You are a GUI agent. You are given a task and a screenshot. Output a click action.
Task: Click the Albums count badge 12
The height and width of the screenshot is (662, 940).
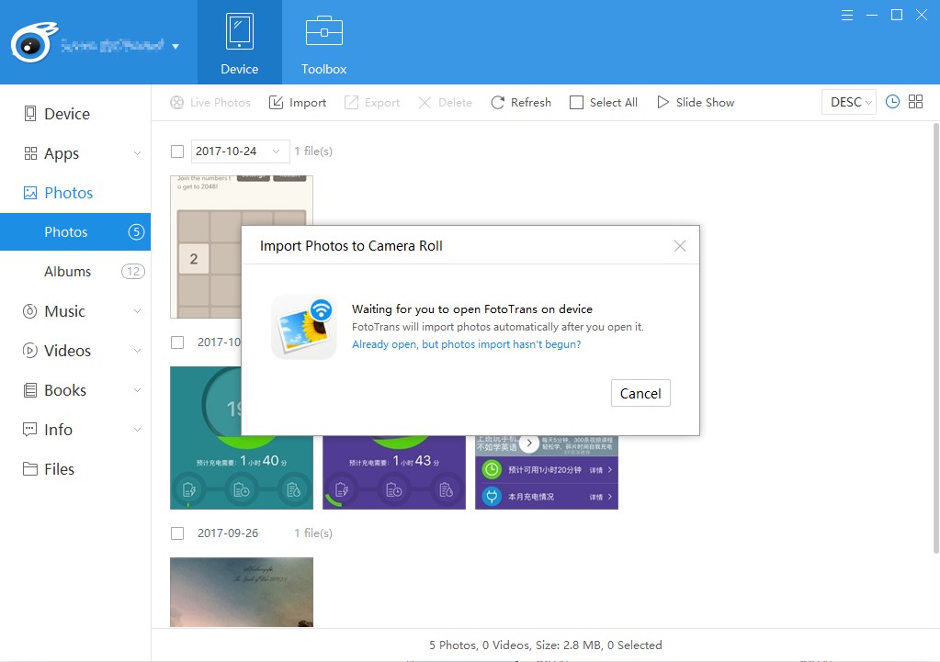pos(133,272)
